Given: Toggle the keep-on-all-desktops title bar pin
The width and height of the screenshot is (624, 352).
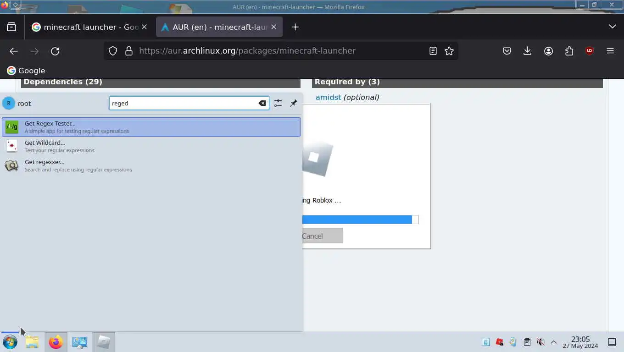Looking at the screenshot, I should (x=15, y=5).
